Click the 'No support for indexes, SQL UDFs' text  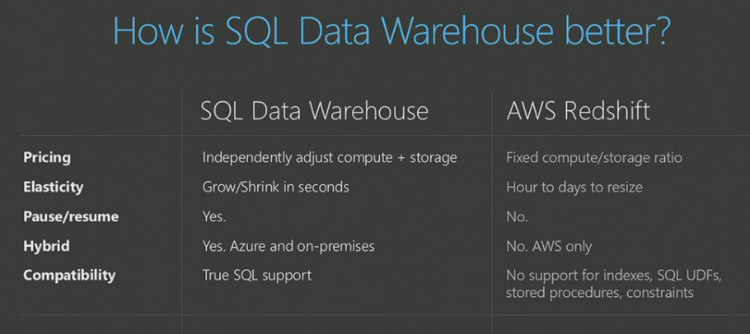pos(613,276)
